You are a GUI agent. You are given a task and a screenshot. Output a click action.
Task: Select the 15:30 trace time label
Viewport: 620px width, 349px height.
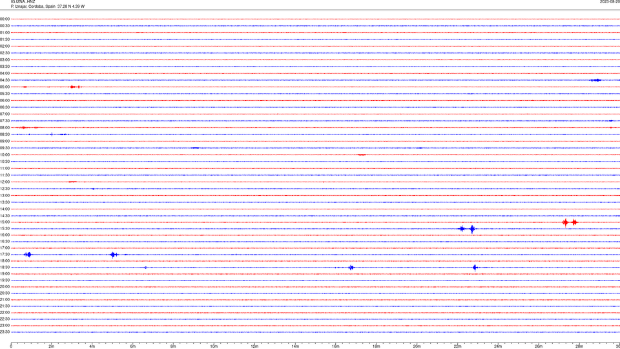pyautogui.click(x=5, y=229)
